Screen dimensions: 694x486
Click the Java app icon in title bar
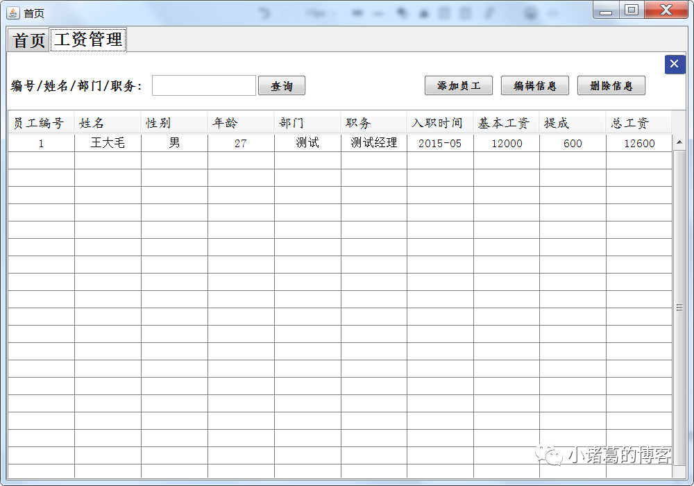[12, 12]
